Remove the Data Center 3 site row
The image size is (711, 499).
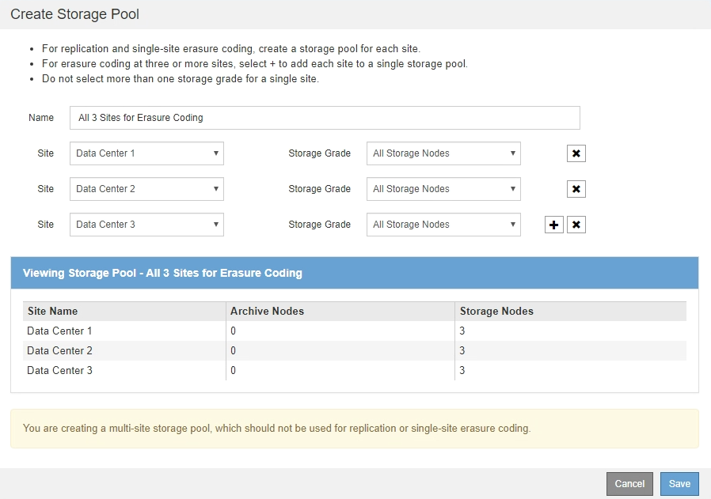point(576,225)
